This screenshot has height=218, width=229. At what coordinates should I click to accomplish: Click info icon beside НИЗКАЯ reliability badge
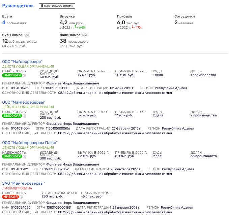21,197
